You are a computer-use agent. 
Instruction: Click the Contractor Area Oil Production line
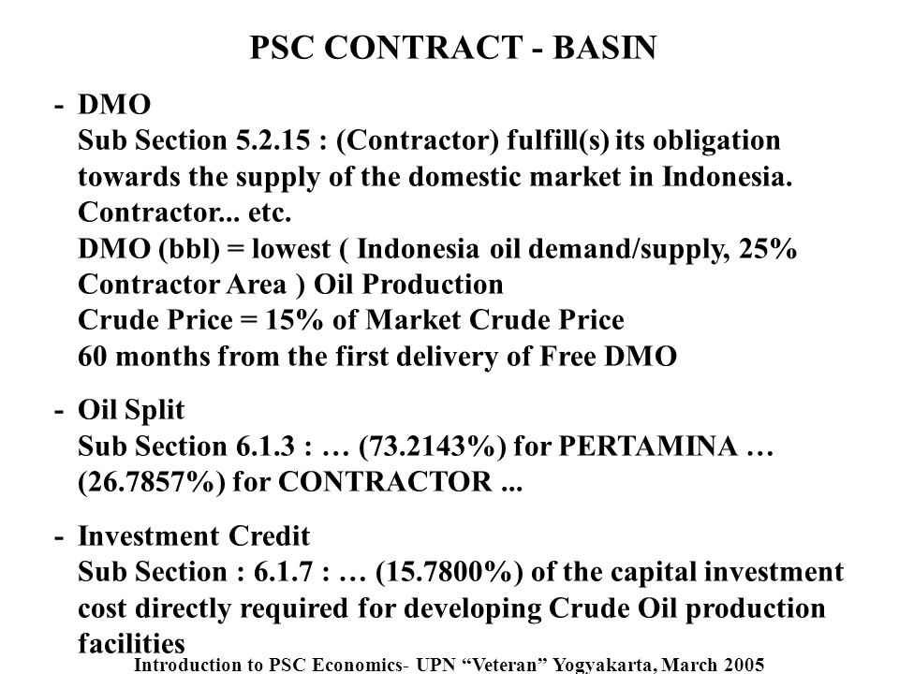290,285
